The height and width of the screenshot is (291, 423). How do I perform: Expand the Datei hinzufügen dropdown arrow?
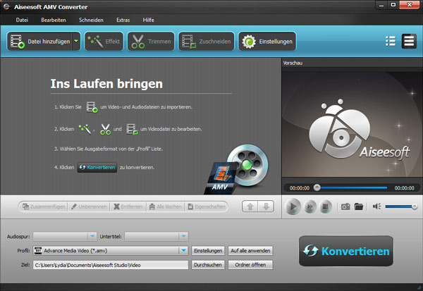point(76,42)
